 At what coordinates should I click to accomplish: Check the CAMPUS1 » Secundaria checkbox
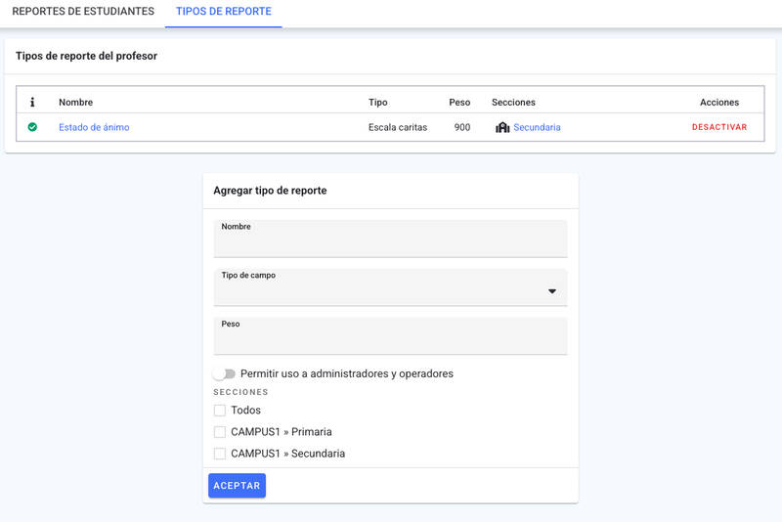(219, 454)
